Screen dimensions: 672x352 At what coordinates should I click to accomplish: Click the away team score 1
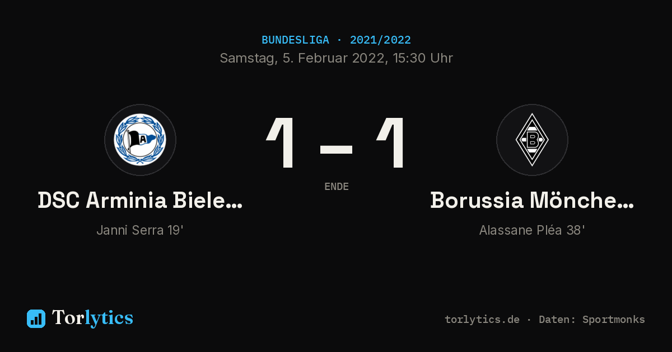pos(390,143)
